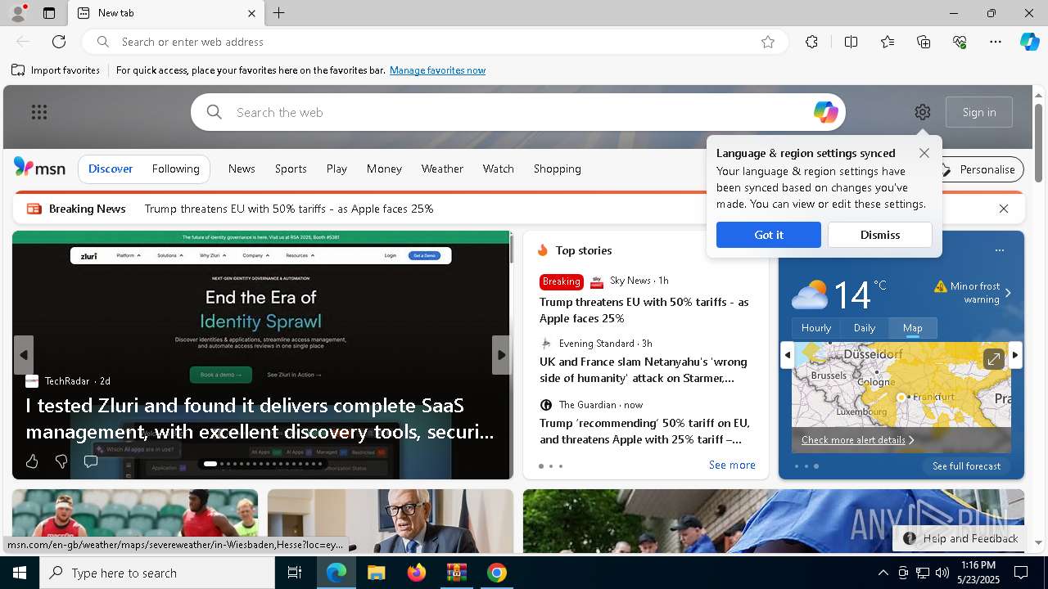Click the Dismiss button
The image size is (1048, 589).
coord(880,235)
